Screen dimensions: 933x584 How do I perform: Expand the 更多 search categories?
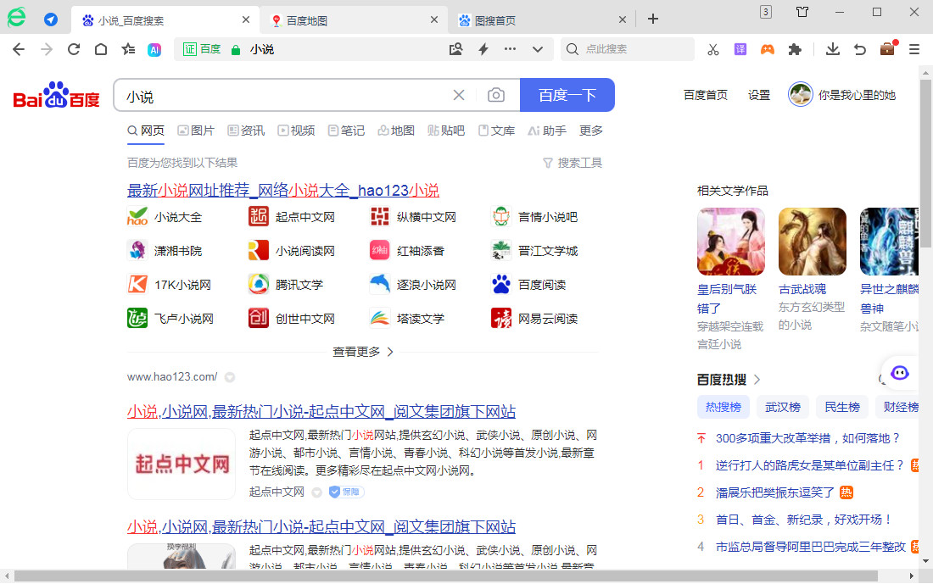click(x=591, y=131)
